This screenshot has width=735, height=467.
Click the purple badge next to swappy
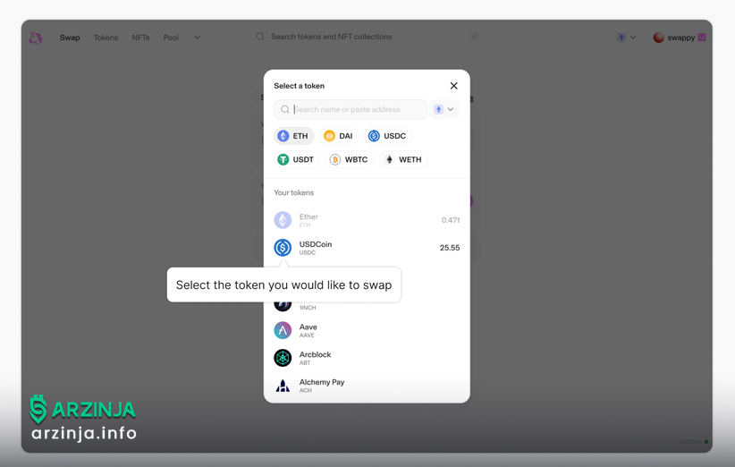coord(702,37)
